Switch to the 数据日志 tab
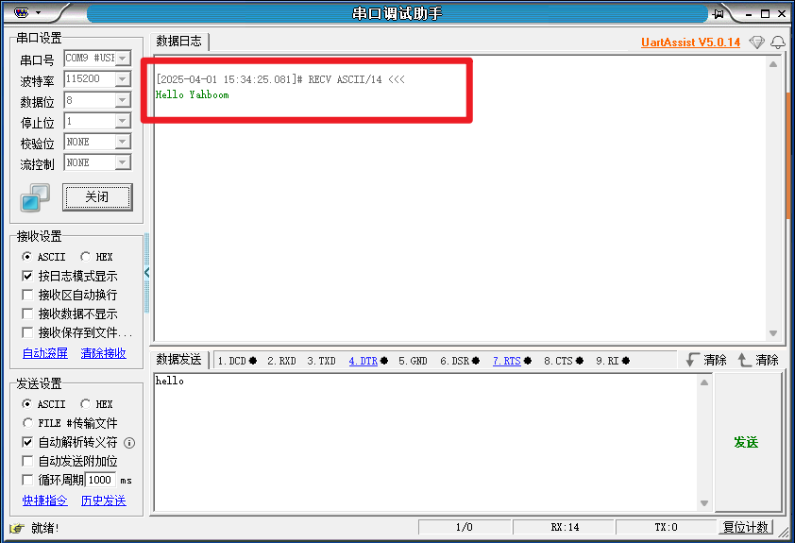Image resolution: width=795 pixels, height=543 pixels. pyautogui.click(x=178, y=42)
